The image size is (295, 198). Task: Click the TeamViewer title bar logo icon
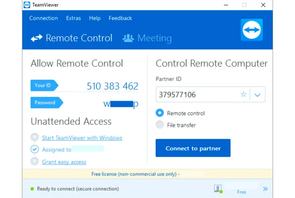point(27,5)
